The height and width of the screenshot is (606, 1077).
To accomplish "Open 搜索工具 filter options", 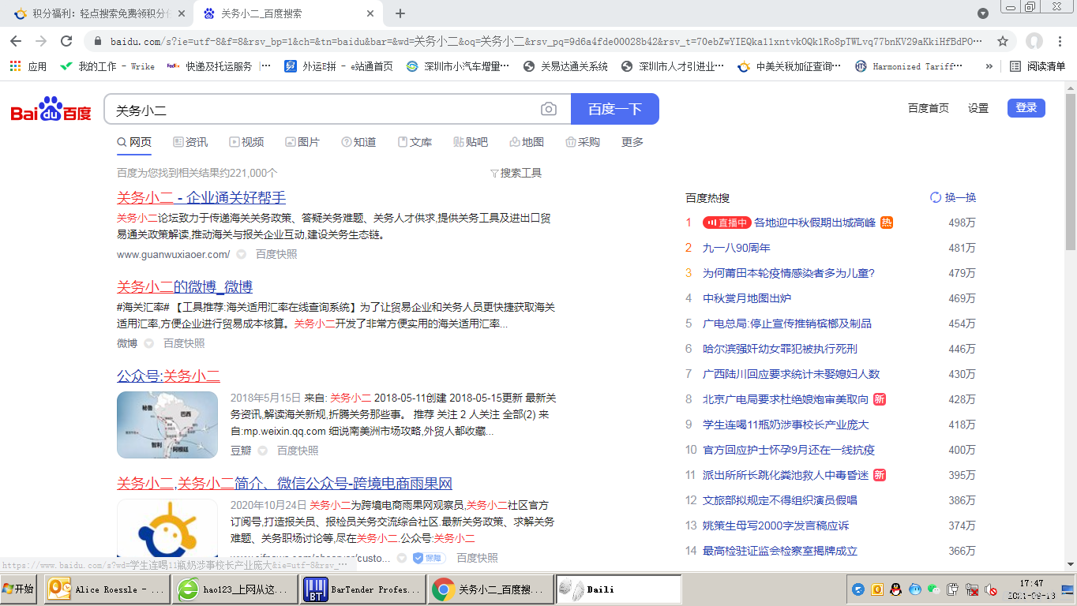I will [x=516, y=173].
